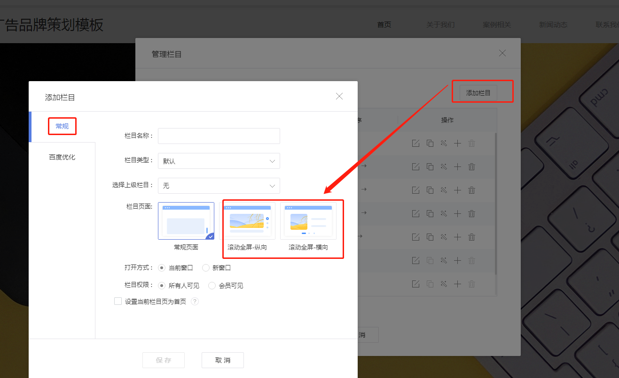Image resolution: width=619 pixels, height=378 pixels.
Task: Click the 管理栏目 window title
Action: pos(167,54)
